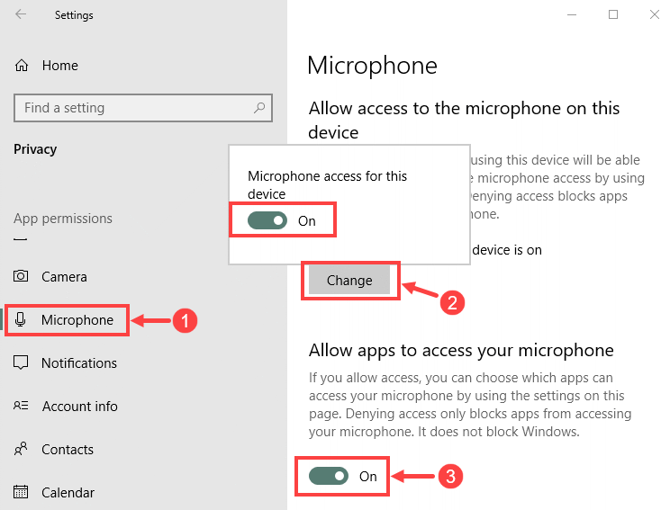Click the Contacts people icon
Screen dimensions: 670x510
tap(21, 449)
